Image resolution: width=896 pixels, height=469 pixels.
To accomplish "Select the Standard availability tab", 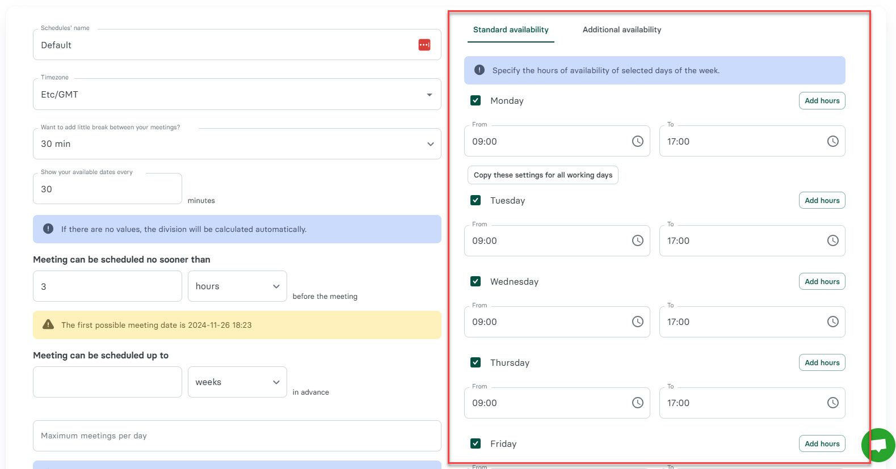I will point(510,29).
